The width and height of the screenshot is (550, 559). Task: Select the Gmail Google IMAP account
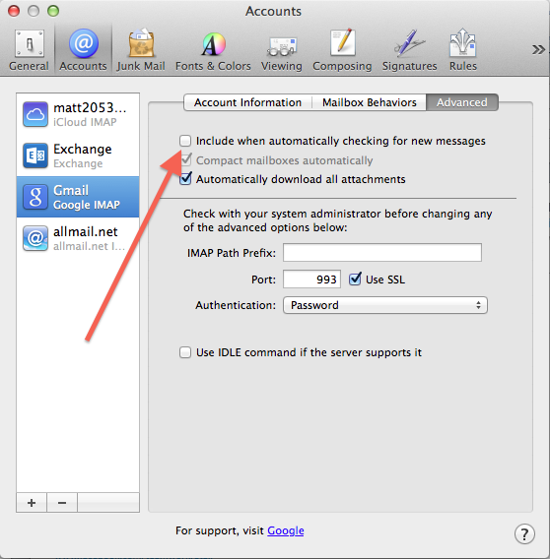(78, 197)
